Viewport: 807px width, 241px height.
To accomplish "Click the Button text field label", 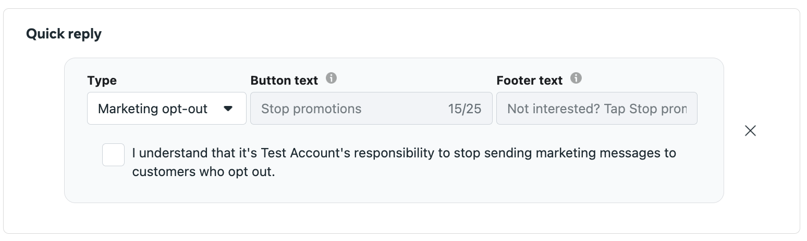I will coord(284,81).
